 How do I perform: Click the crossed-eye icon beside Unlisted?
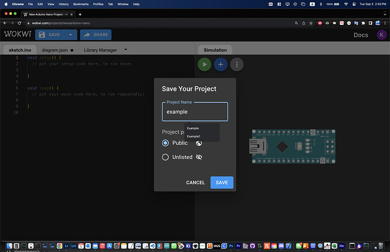[199, 157]
